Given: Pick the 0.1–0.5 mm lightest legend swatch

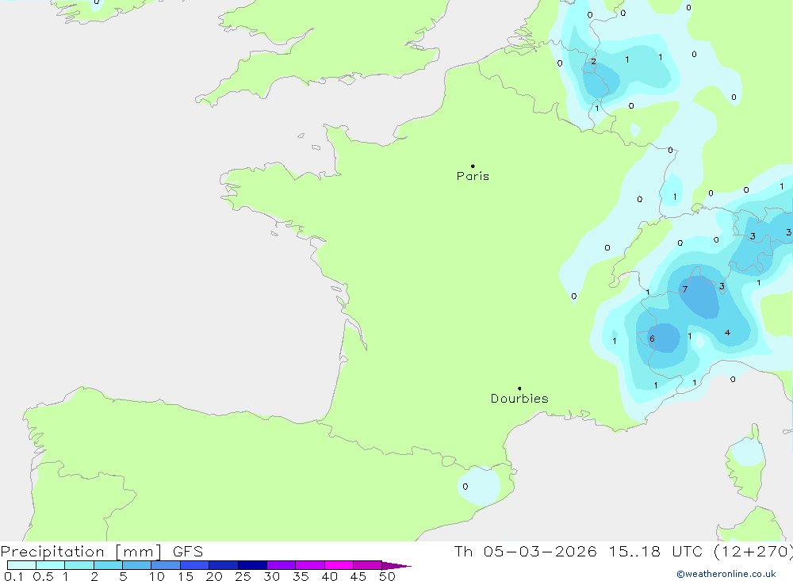Looking at the screenshot, I should 21,565.
